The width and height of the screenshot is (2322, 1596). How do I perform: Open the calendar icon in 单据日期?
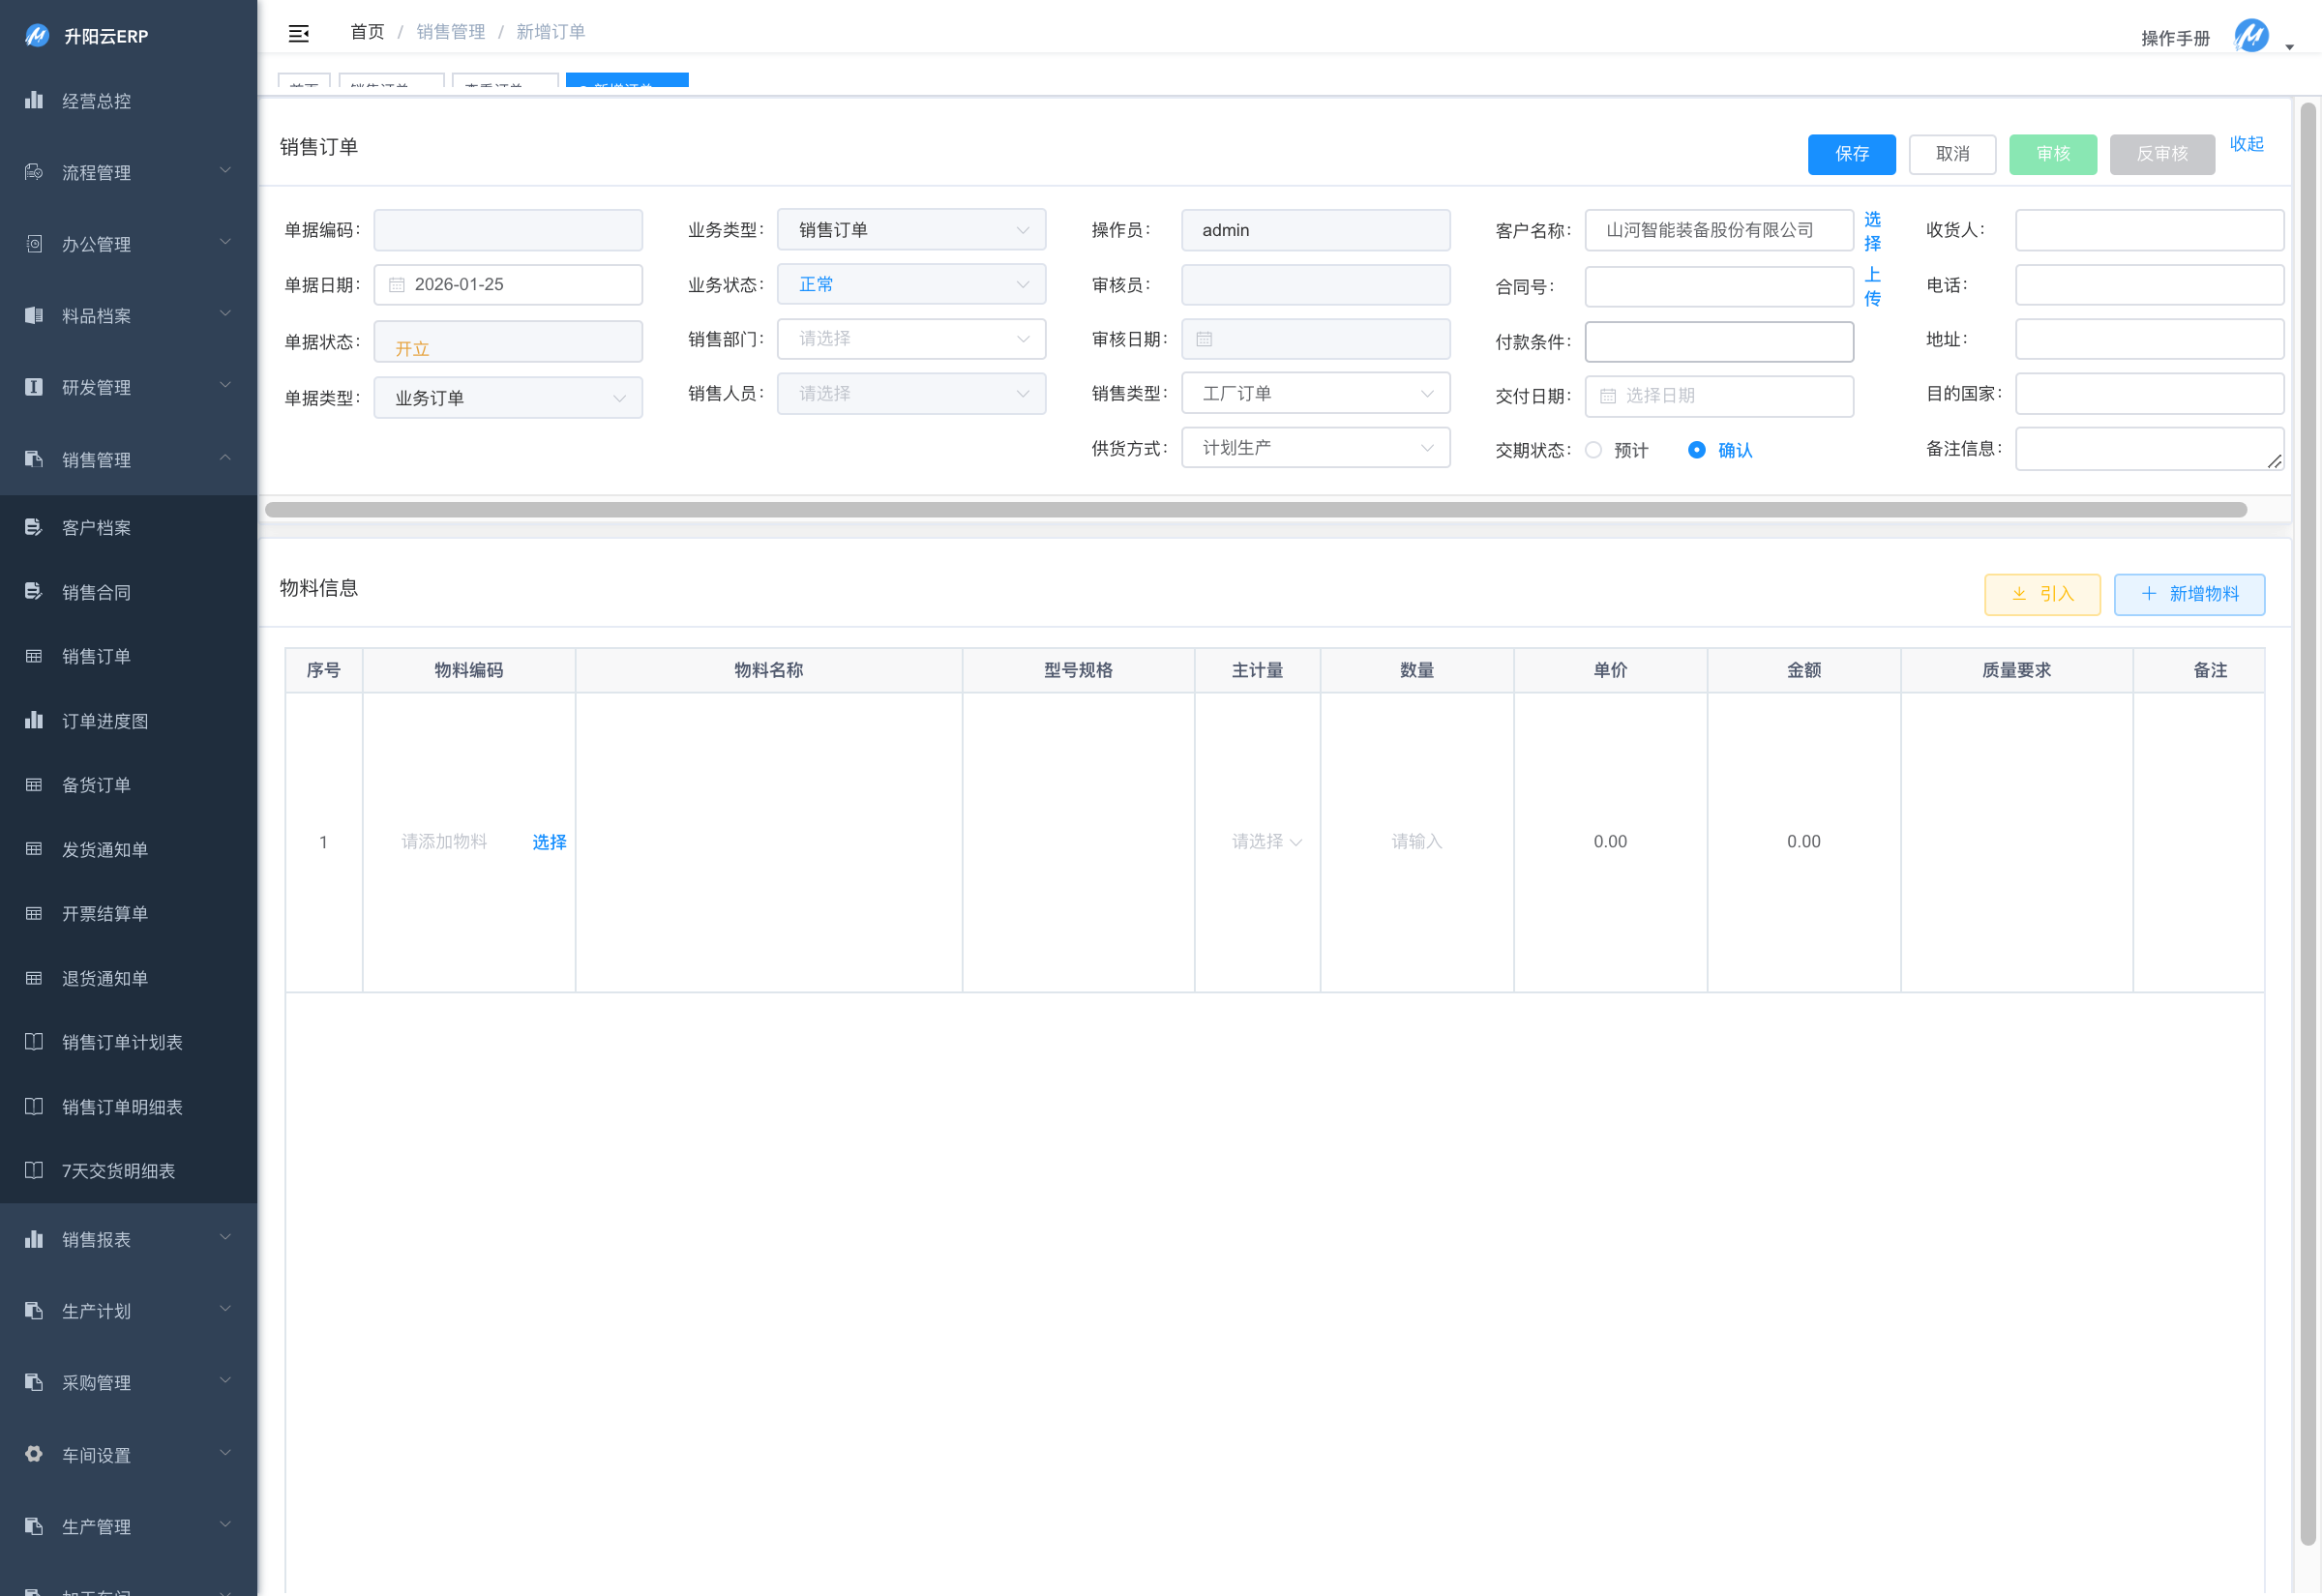coord(397,285)
